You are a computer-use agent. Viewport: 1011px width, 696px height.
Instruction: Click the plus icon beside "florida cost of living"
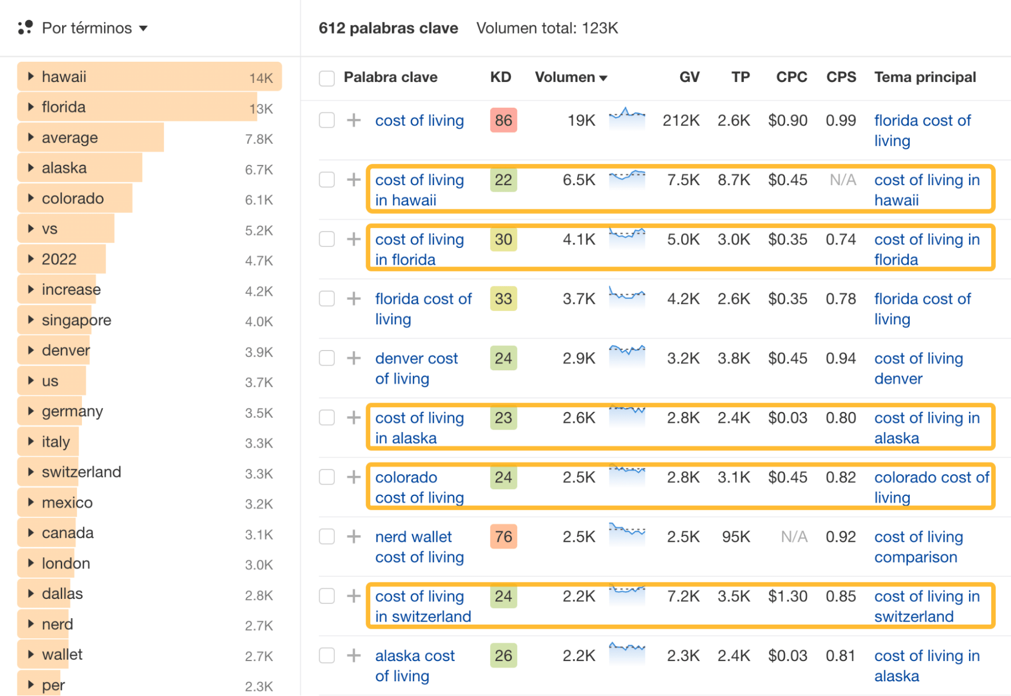(353, 298)
